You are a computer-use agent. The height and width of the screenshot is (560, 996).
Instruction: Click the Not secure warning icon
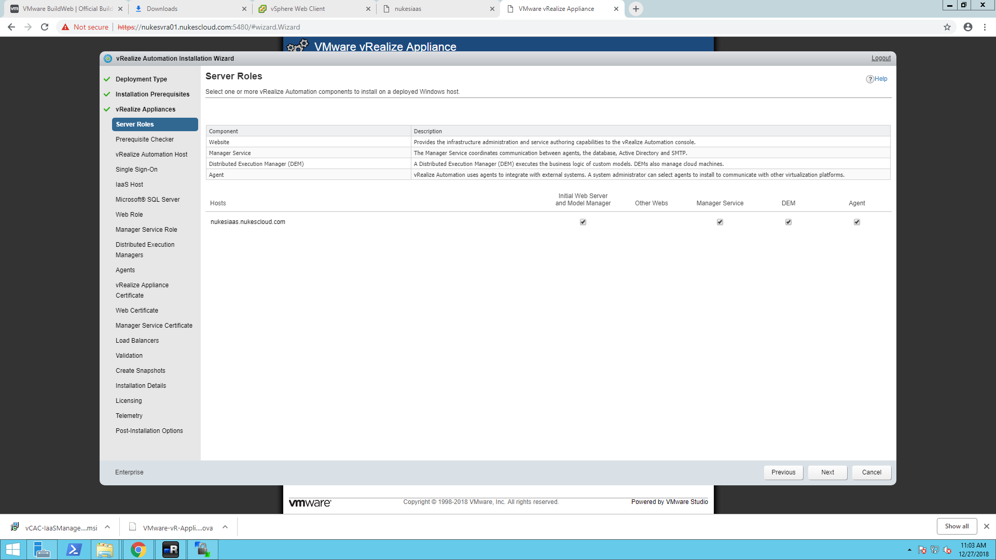[65, 27]
